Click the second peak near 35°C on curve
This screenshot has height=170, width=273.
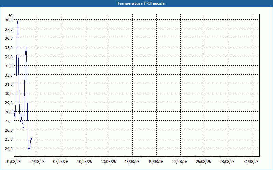coord(26,46)
